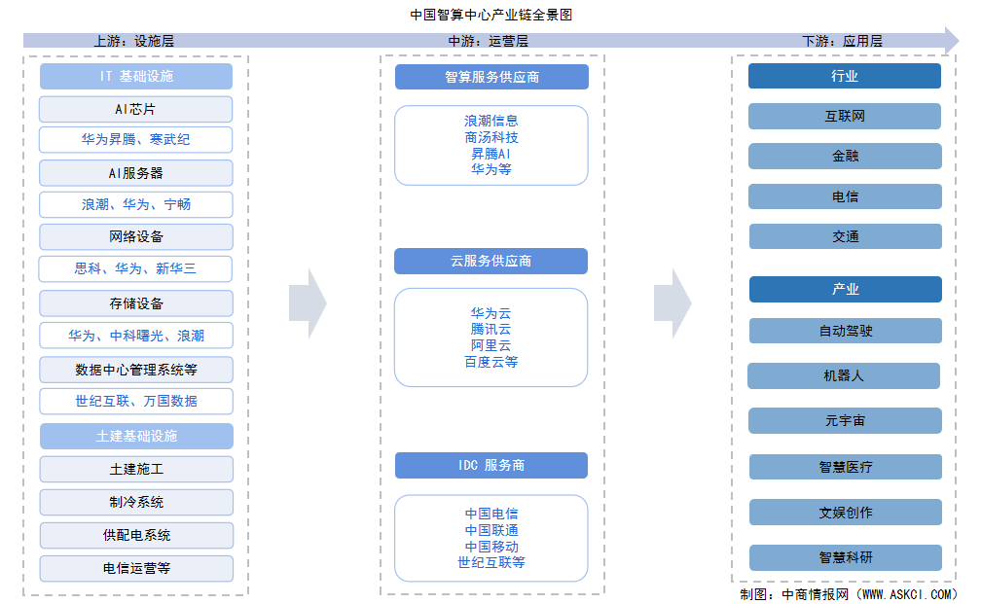The image size is (981, 604).
Task: Click the title 中国智算中心产业链全景图
Action: tap(491, 15)
